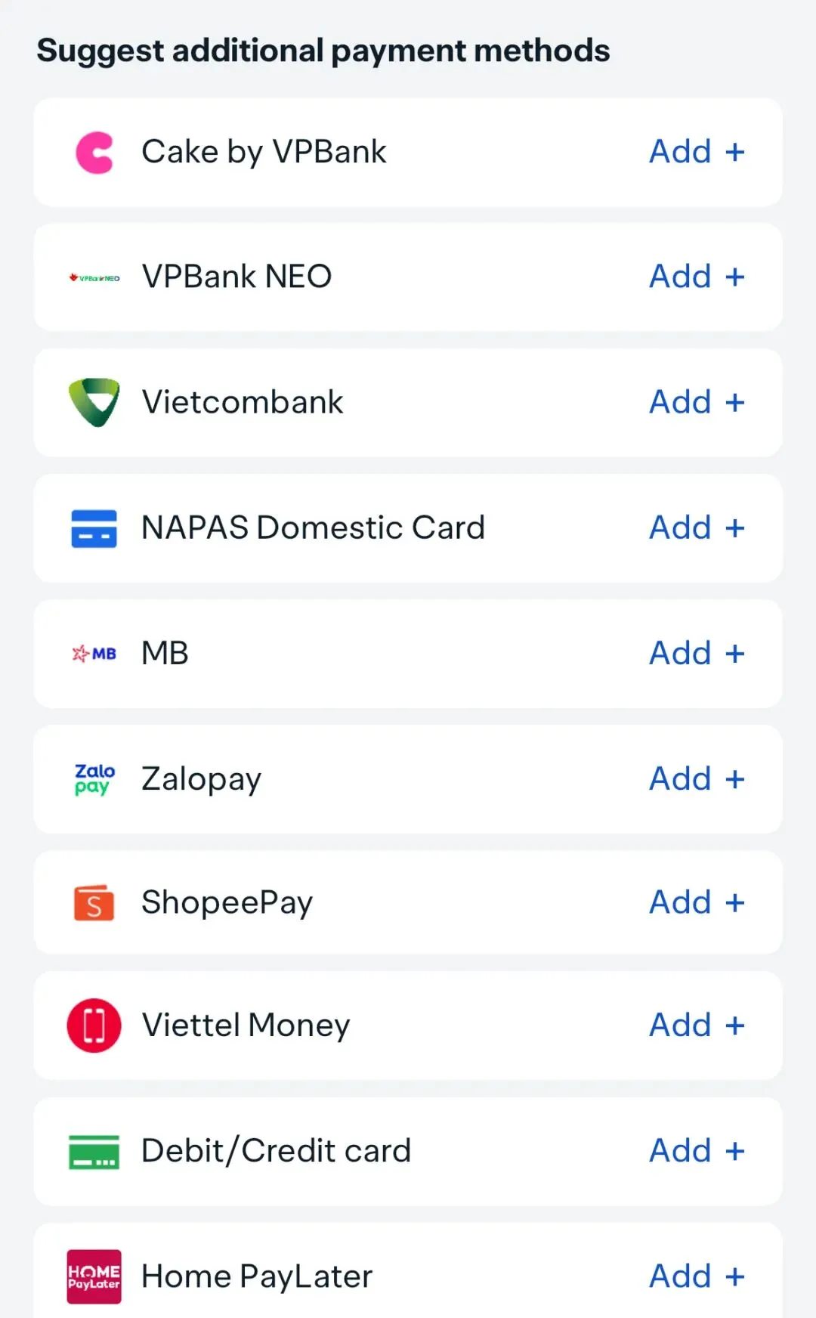The image size is (816, 1318).
Task: Click Add for Viettel Money
Action: tap(697, 1026)
